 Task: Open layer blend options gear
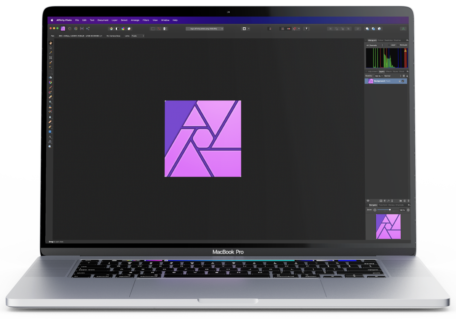[404, 76]
